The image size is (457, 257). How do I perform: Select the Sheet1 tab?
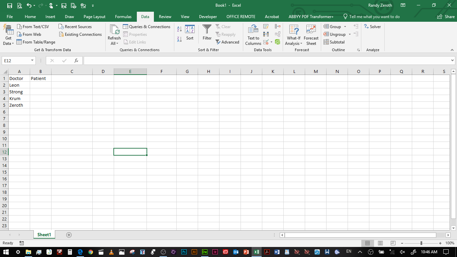(44, 235)
